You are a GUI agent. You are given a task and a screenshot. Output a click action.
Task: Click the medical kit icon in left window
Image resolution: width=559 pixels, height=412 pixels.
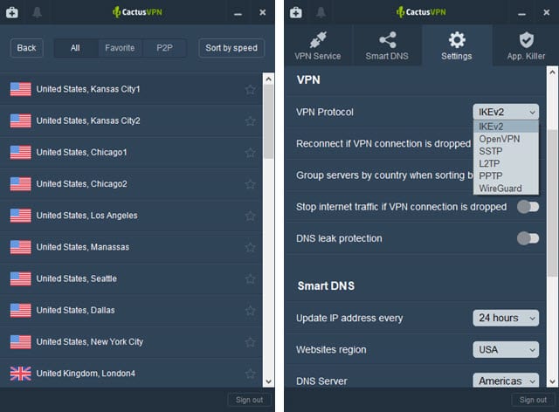point(13,13)
